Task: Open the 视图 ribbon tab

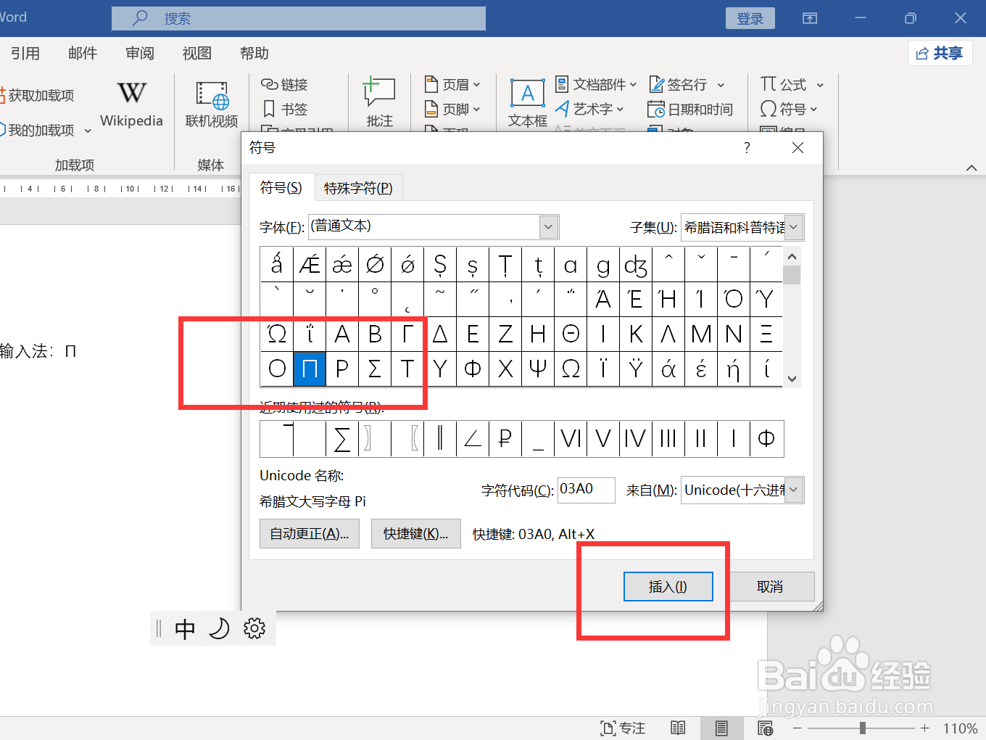Action: click(196, 52)
